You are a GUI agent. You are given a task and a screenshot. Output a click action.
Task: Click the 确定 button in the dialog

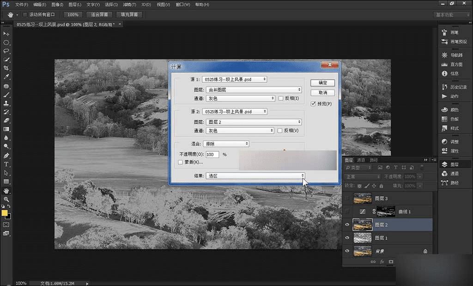point(323,83)
